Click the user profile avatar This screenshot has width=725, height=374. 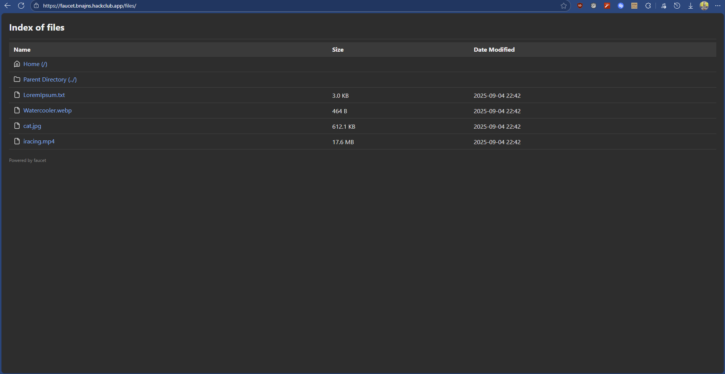coord(704,6)
